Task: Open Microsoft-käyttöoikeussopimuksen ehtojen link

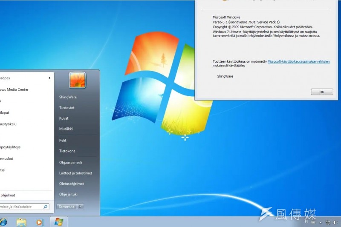Action: 298,61
